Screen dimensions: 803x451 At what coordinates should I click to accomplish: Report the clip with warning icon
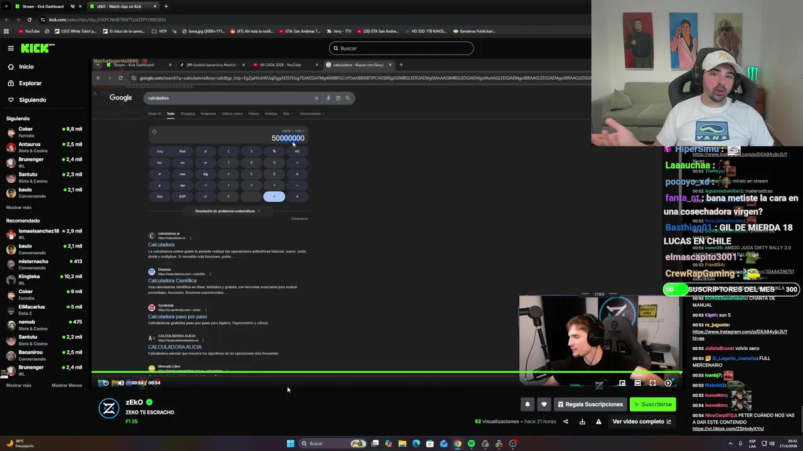pyautogui.click(x=598, y=422)
